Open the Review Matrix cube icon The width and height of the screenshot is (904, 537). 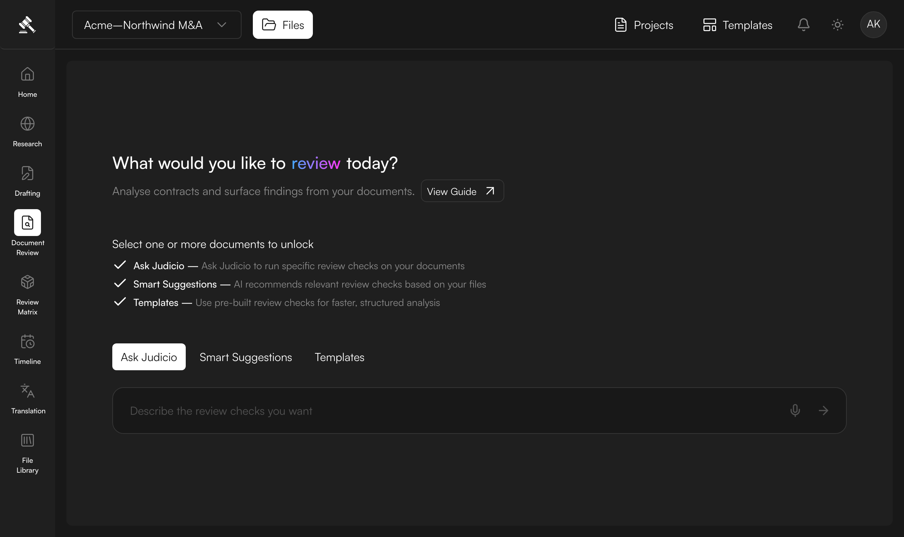(28, 282)
